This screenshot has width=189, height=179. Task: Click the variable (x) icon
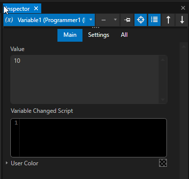point(9,20)
